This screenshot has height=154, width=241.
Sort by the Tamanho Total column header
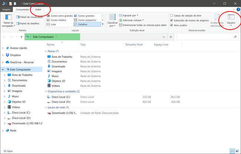[133, 44]
